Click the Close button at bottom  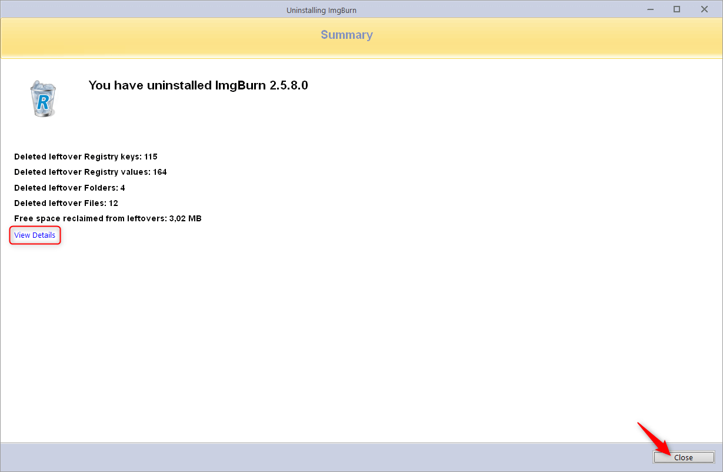(x=684, y=457)
